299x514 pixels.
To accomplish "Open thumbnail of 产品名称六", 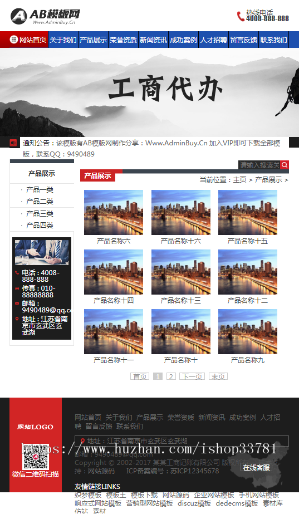I will pos(114,212).
